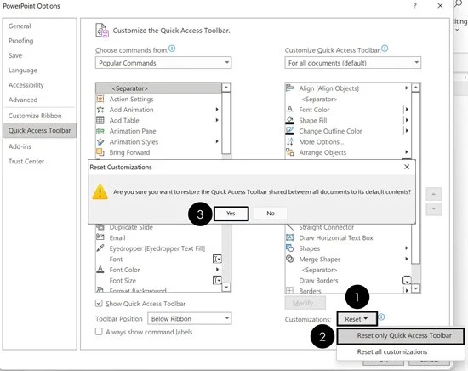Click info icon next to Choose commands from
The image size is (468, 371).
pos(172,49)
